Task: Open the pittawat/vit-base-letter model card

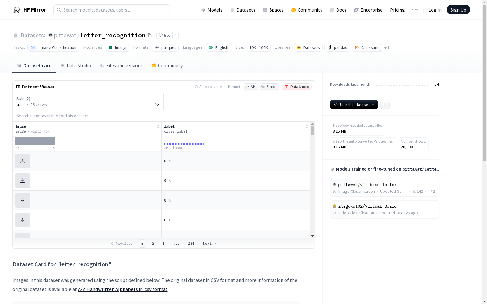Action: pos(384,188)
